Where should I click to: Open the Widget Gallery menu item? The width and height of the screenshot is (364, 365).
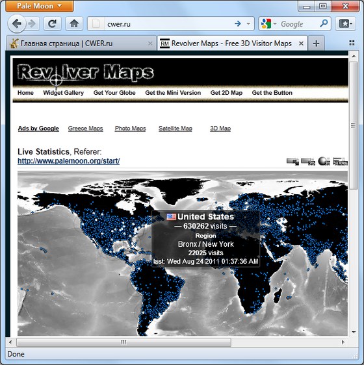pyautogui.click(x=64, y=93)
